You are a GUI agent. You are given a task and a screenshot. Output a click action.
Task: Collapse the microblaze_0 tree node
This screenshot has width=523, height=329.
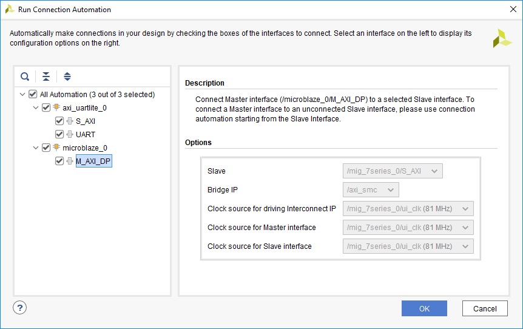[36, 148]
